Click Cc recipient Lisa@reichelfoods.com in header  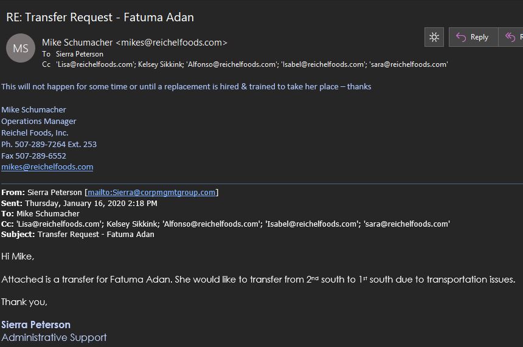[x=95, y=64]
